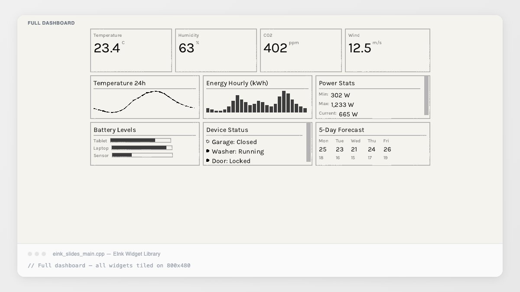The width and height of the screenshot is (520, 292).
Task: Click the CO2 card label
Action: coord(268,35)
